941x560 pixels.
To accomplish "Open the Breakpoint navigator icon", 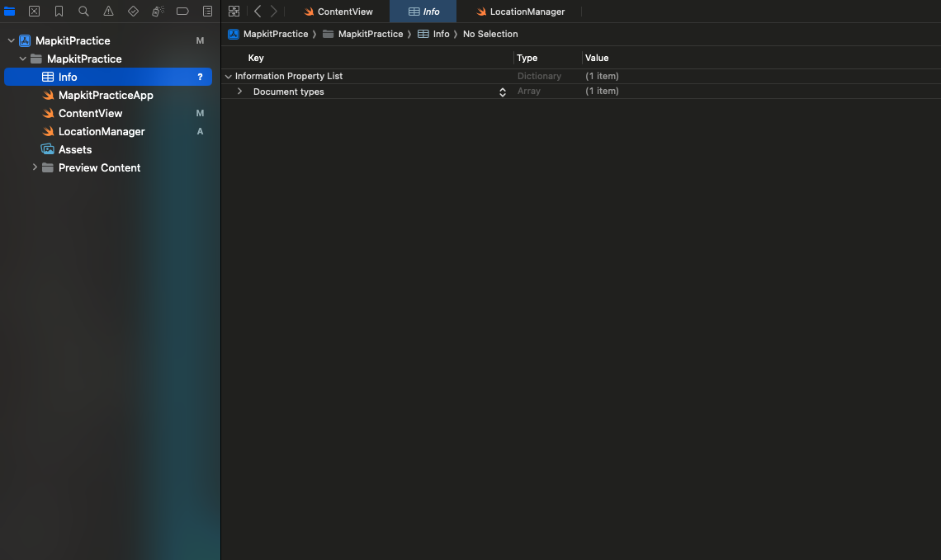I will pyautogui.click(x=182, y=11).
